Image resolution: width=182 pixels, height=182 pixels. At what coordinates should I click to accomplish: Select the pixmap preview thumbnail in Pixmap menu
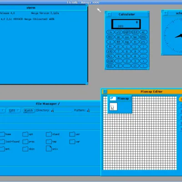[113, 106]
